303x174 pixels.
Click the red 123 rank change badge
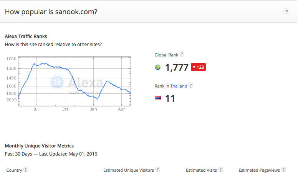[x=198, y=67]
